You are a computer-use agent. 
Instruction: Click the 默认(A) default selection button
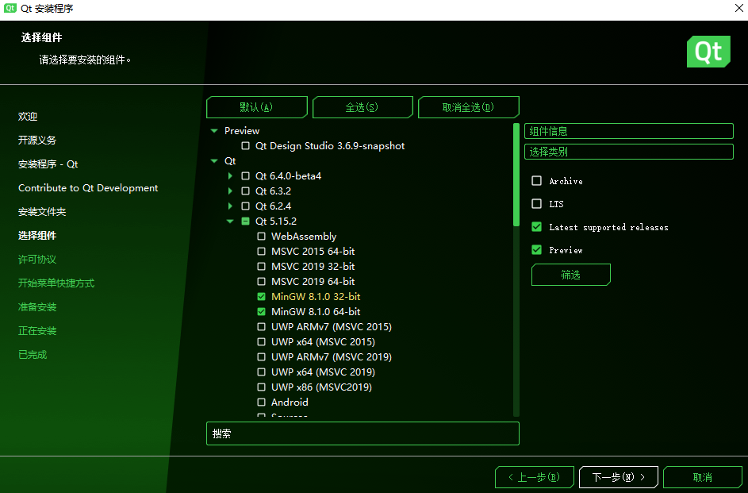point(257,107)
